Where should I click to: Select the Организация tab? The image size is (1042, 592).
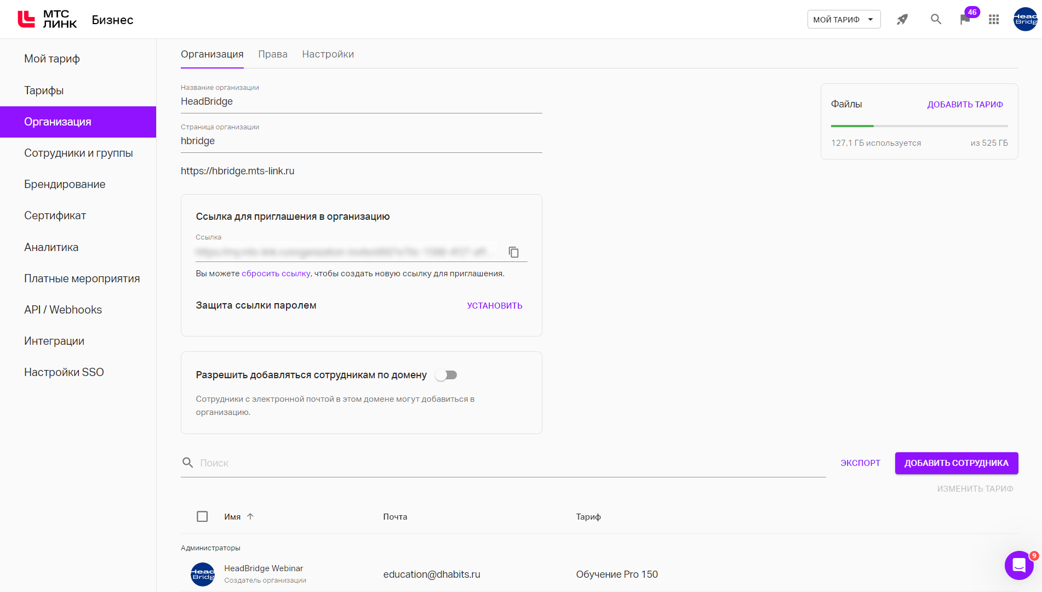coord(212,54)
